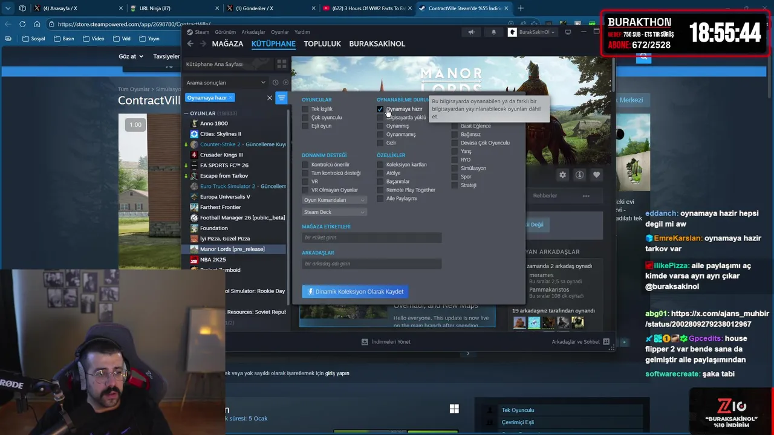Remove the Oynamaya hazır filter tag

coord(230,98)
